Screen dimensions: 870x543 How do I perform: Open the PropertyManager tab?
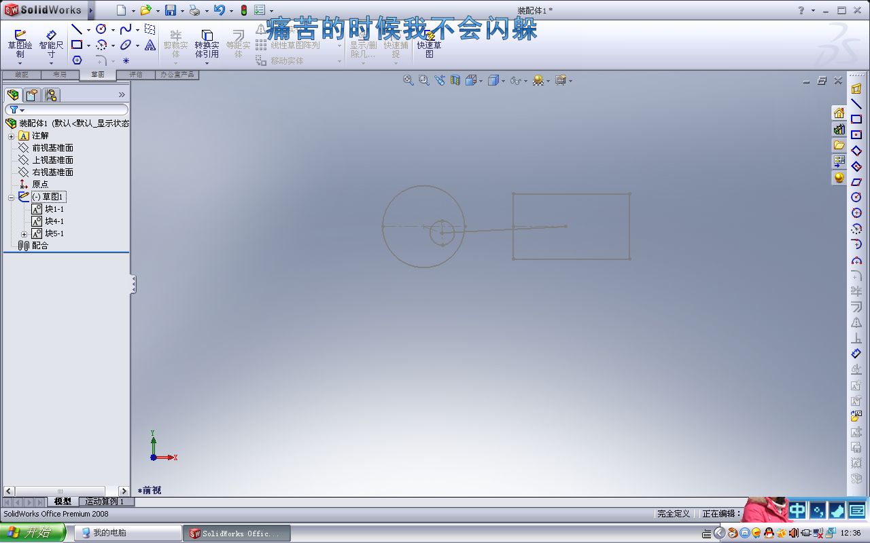[32, 95]
